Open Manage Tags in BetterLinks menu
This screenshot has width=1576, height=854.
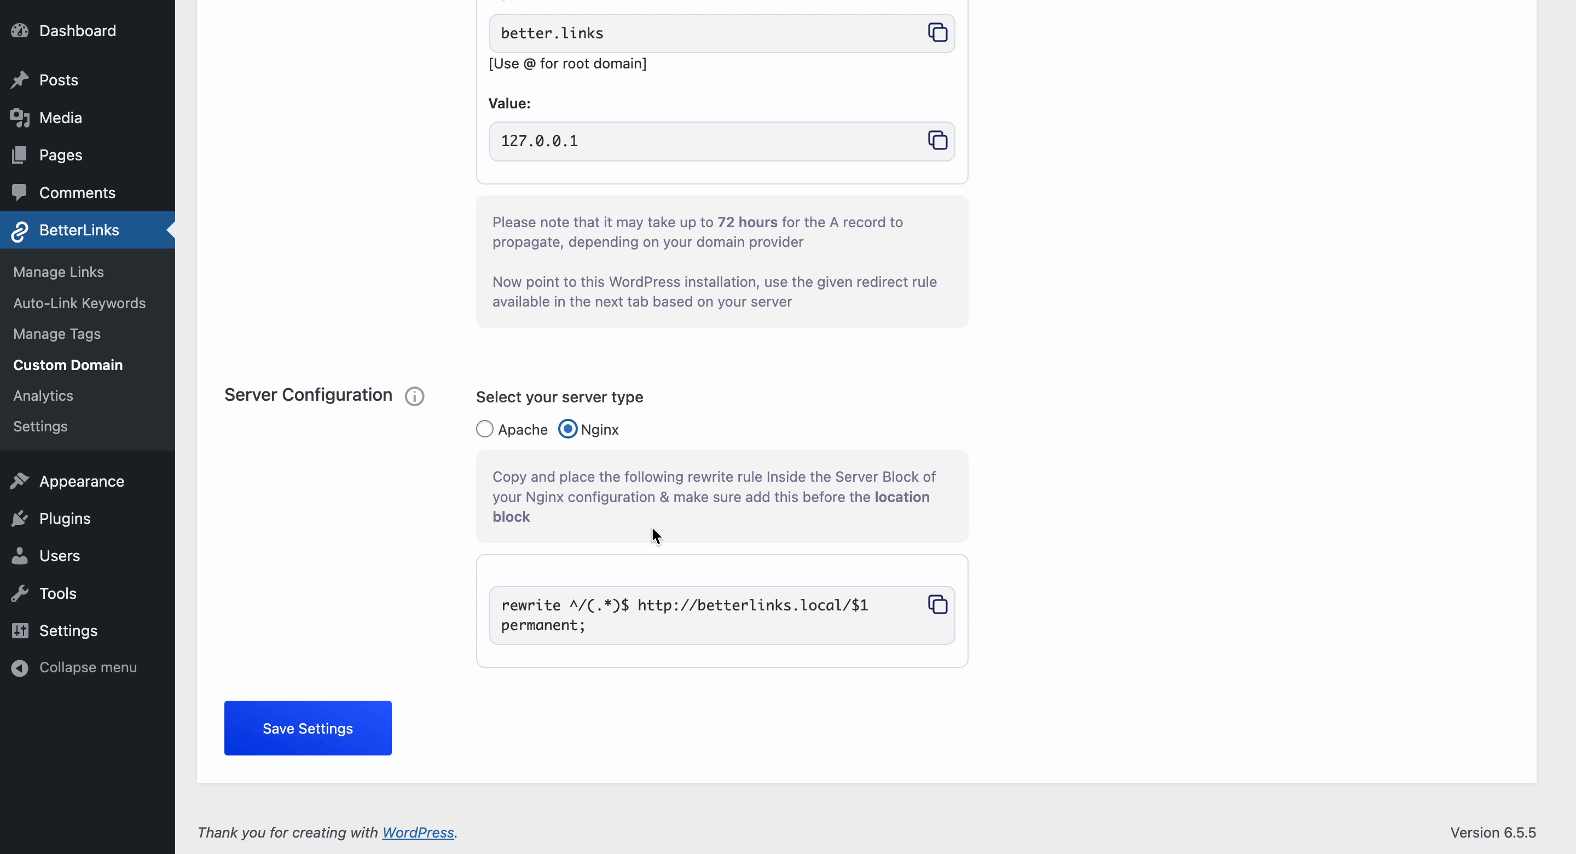point(57,333)
